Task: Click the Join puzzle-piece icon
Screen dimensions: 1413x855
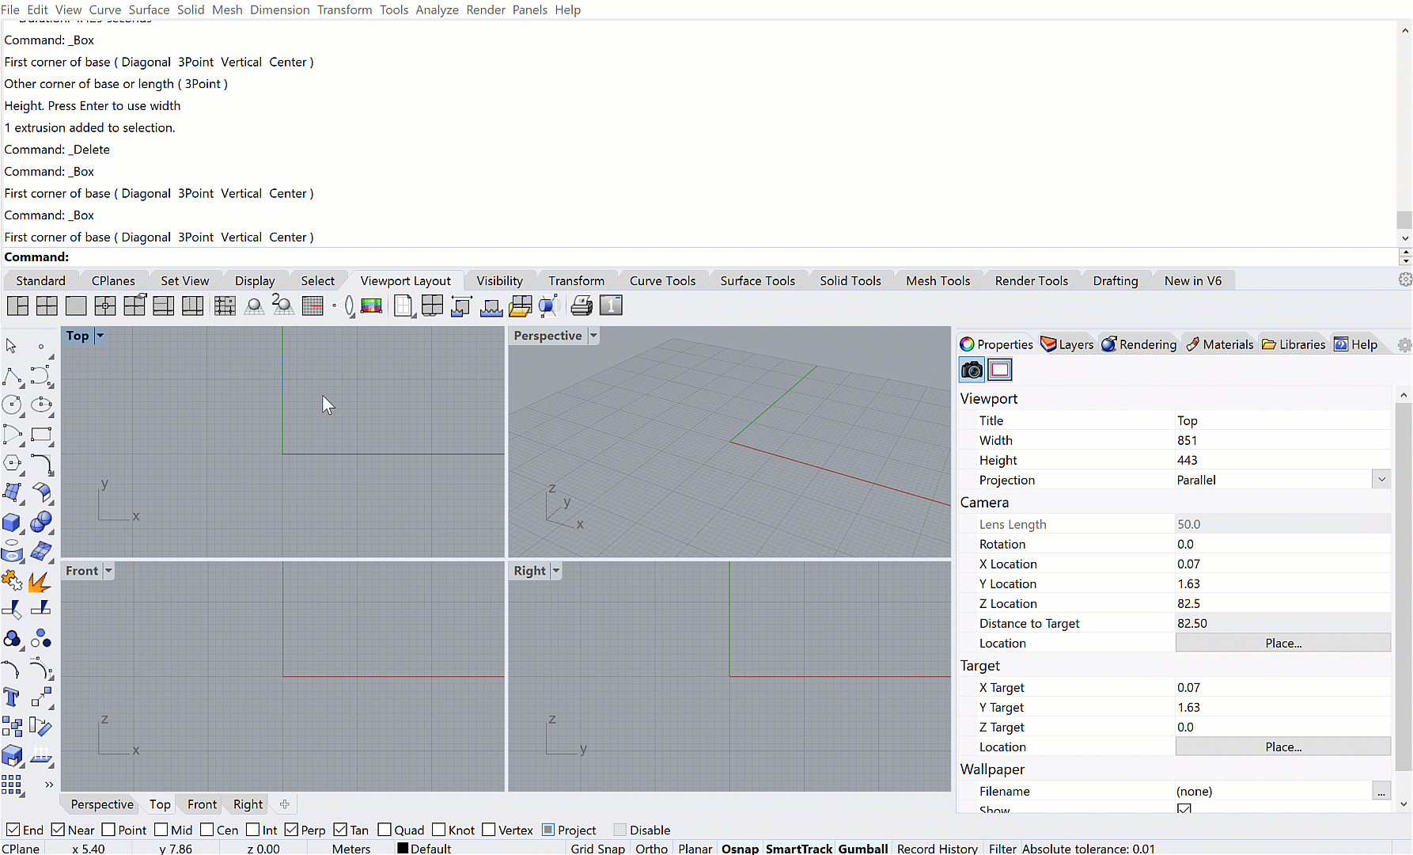Action: point(12,580)
